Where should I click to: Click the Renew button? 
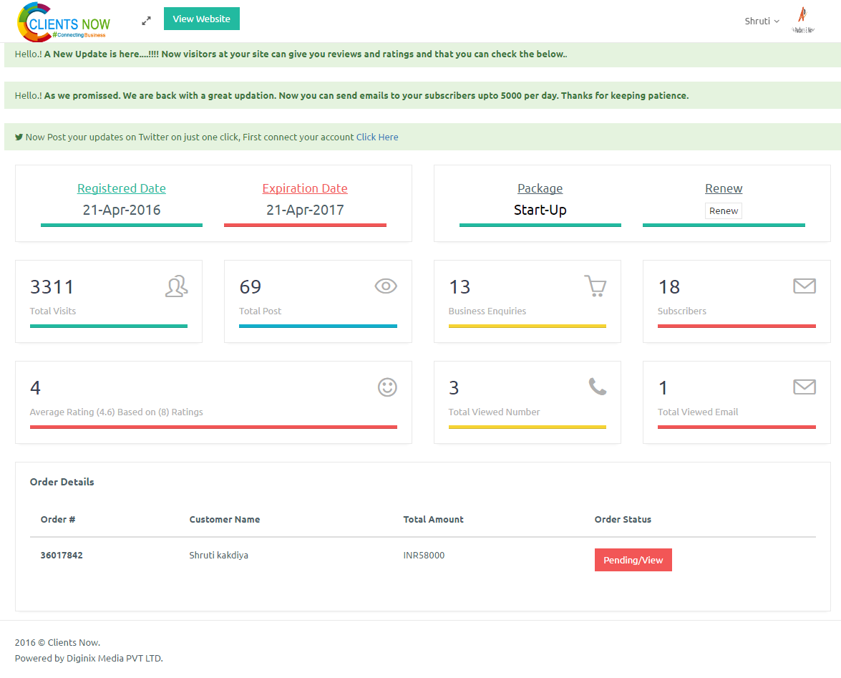(x=724, y=210)
